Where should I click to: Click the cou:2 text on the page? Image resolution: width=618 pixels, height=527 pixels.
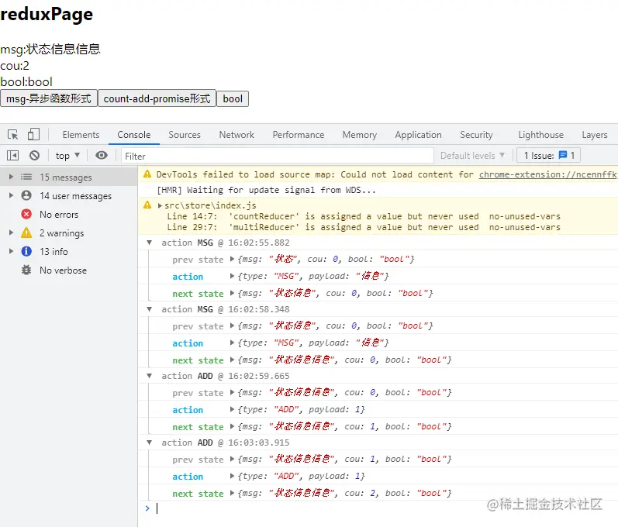point(15,66)
